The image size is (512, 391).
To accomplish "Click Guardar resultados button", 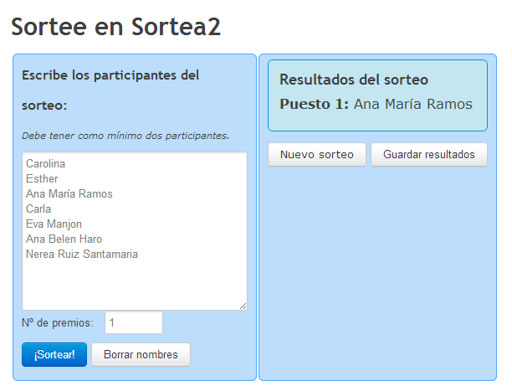I will click(x=428, y=155).
